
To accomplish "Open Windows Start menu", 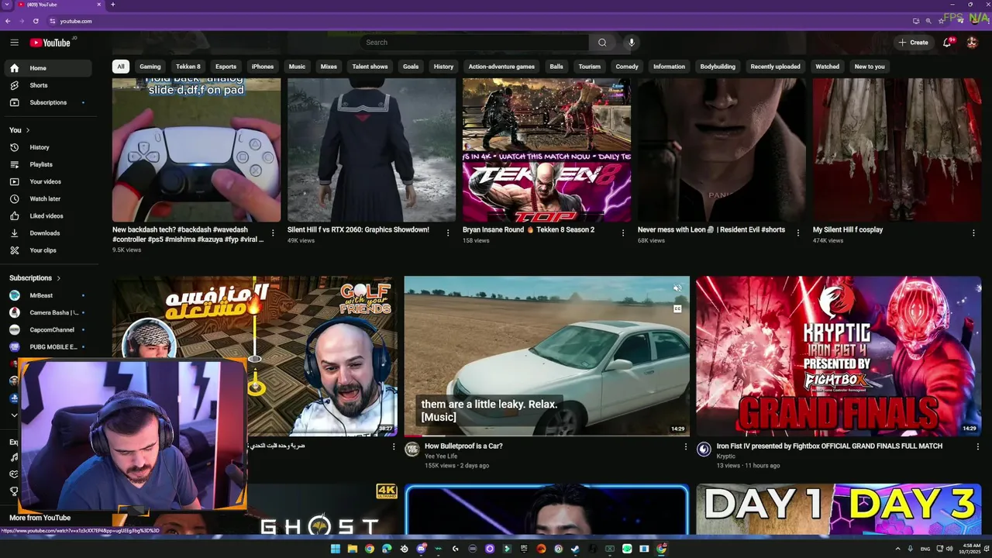I will (335, 549).
